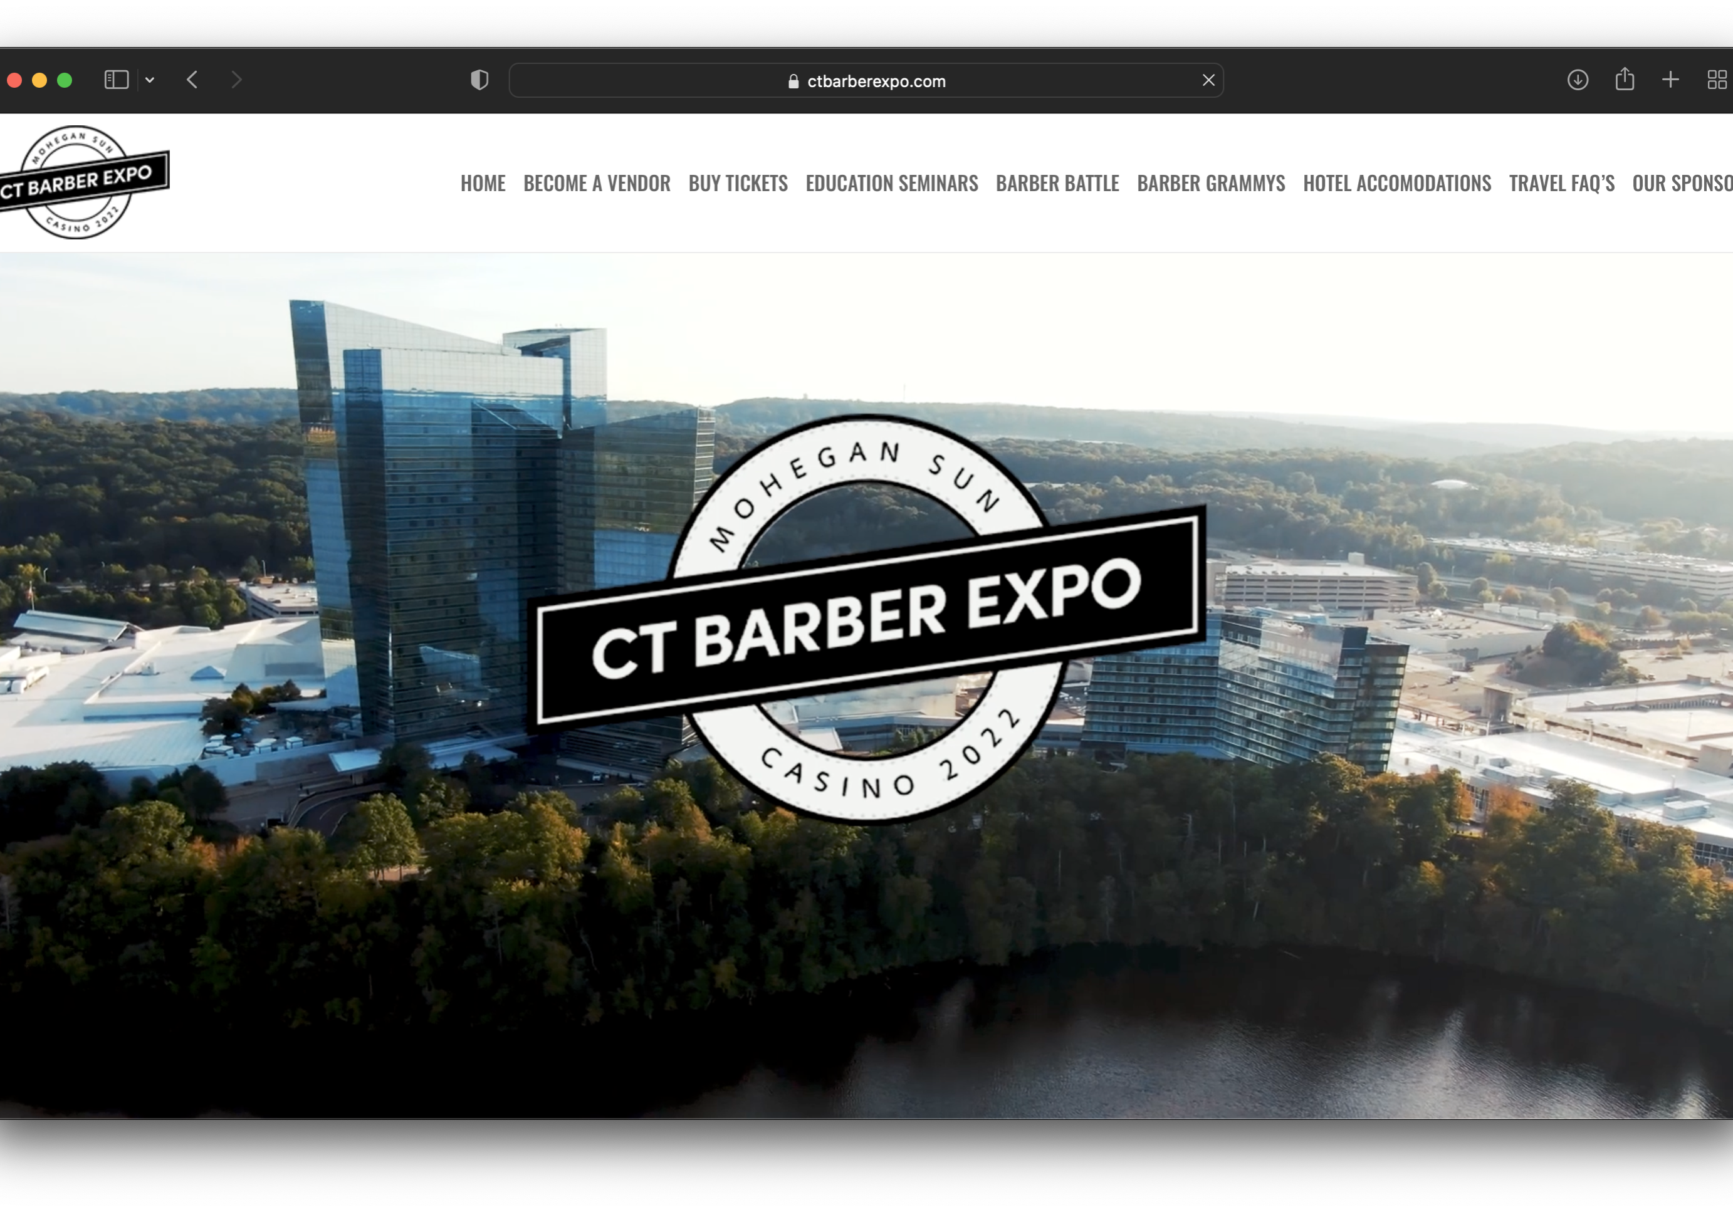Open TRAVEL FAQ'S page
Screen dimensions: 1733x1212
coord(1561,184)
